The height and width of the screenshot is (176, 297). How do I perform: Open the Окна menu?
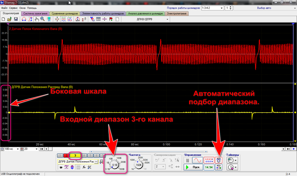pyautogui.click(x=22, y=8)
